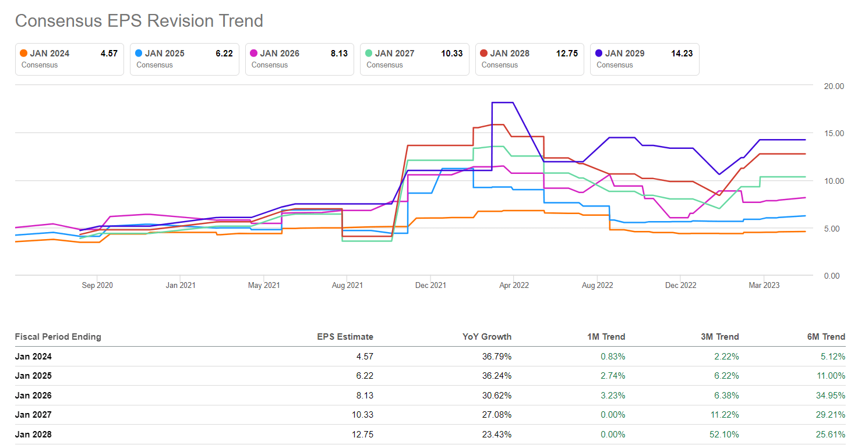Select the Jan 2027 table row label
The height and width of the screenshot is (445, 858).
pyautogui.click(x=33, y=415)
